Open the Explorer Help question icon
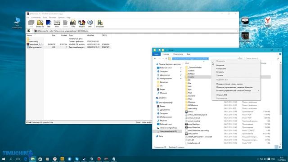This screenshot has width=288, height=162. (280, 54)
